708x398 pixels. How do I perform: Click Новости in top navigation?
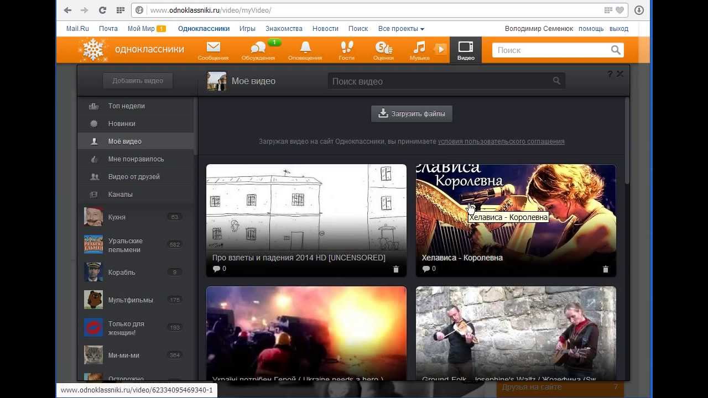tap(325, 28)
